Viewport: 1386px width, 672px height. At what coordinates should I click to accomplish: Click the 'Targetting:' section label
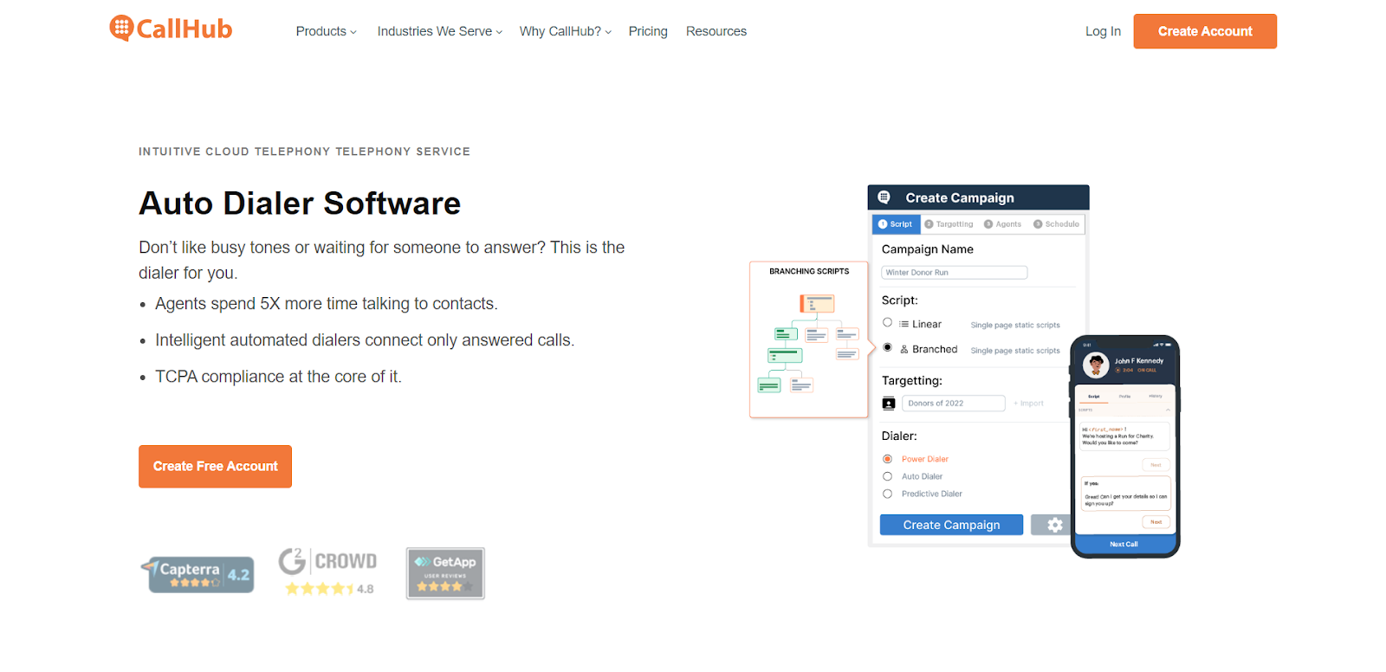(x=911, y=380)
